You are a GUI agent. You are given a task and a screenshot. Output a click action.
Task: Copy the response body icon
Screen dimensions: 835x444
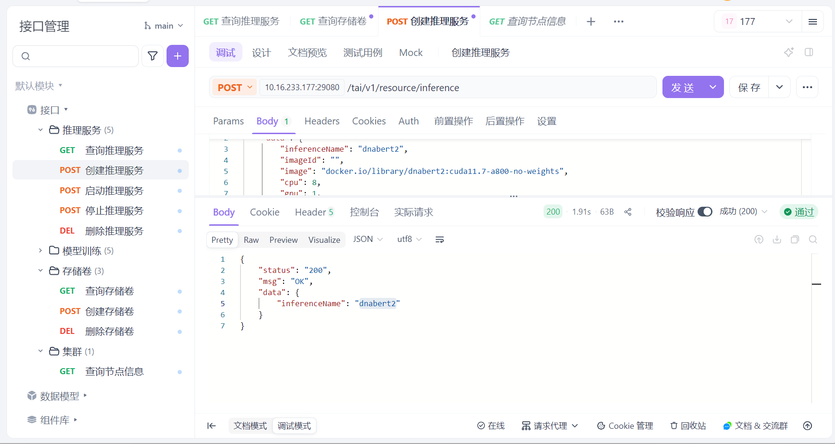[795, 240]
